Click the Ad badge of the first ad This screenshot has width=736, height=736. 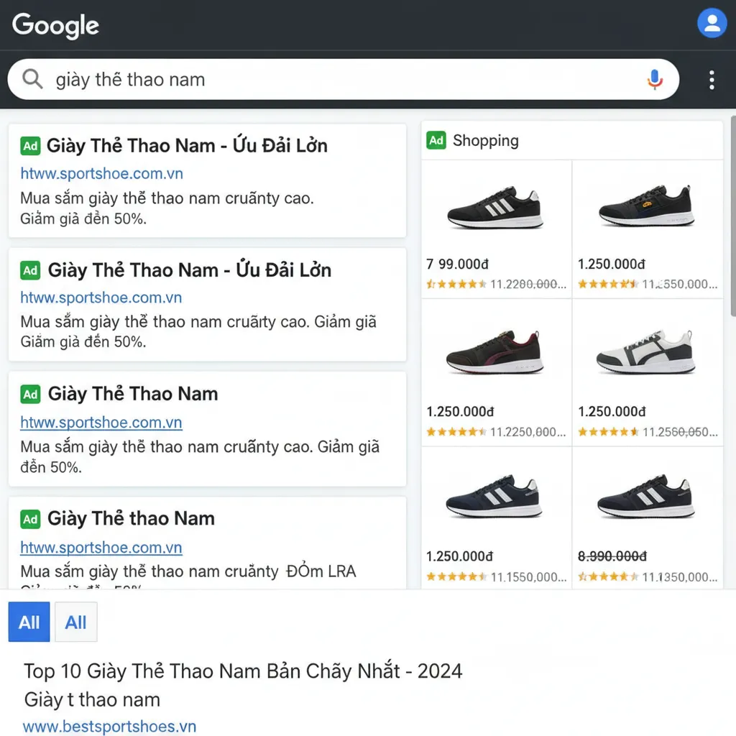(30, 146)
